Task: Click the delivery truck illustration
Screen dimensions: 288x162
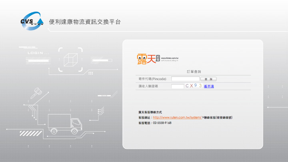Action: [64, 124]
